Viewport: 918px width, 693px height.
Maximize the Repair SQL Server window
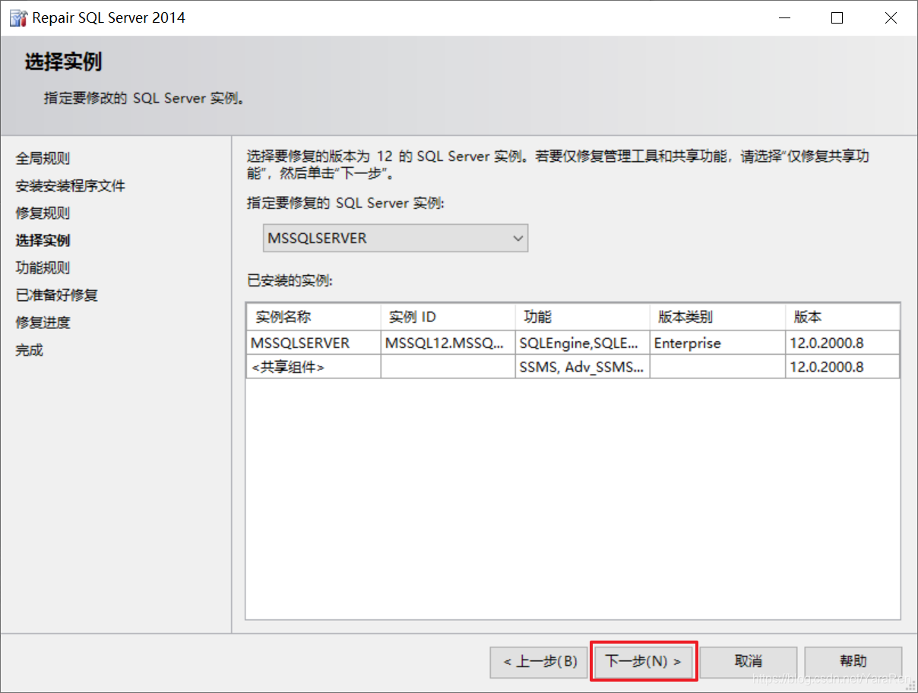tap(837, 18)
